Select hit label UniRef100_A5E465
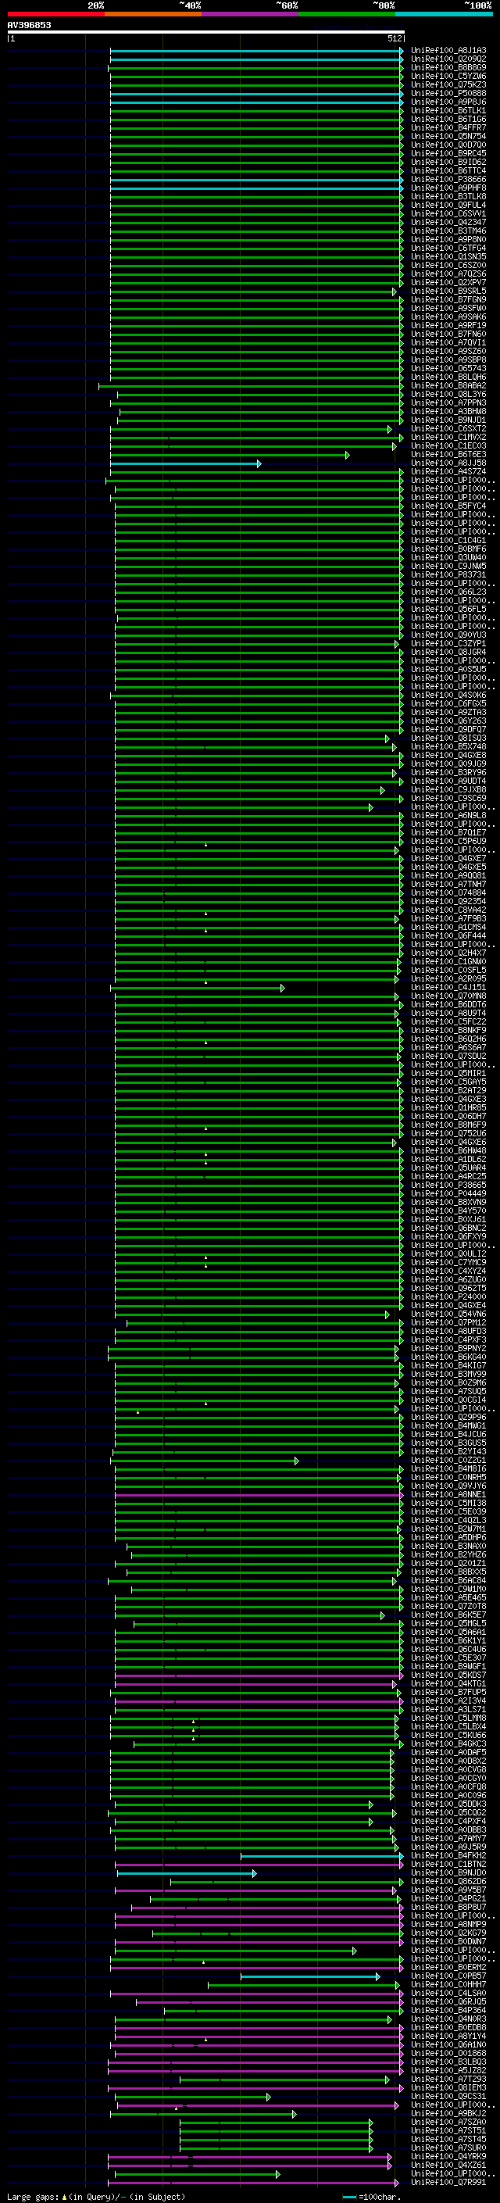Screen dimensions: 500x2203 click(448, 1597)
